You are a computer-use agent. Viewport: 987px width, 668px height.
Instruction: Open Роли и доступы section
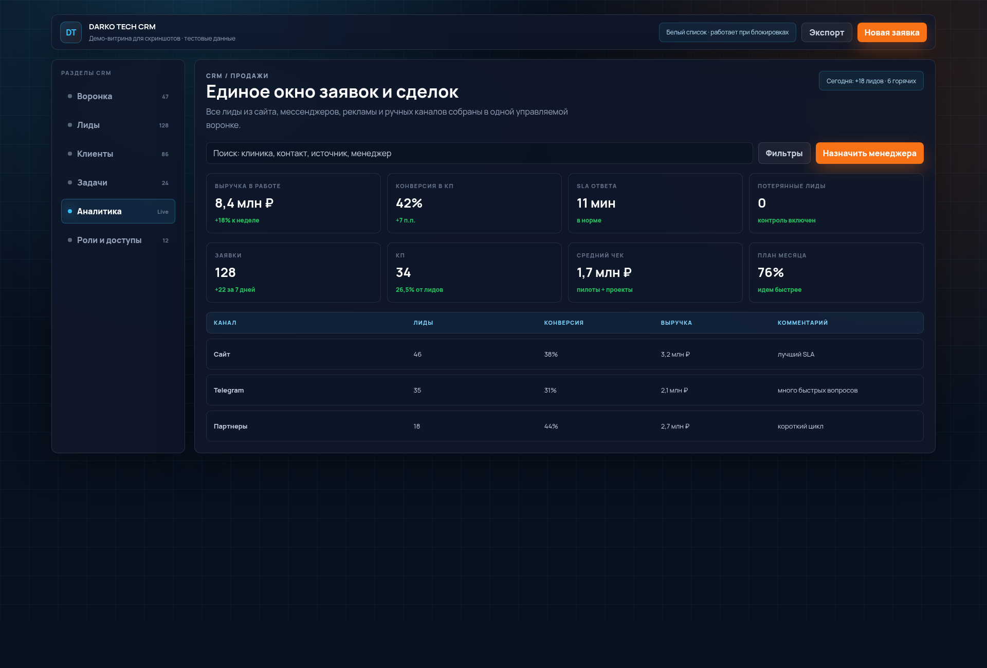pos(118,240)
